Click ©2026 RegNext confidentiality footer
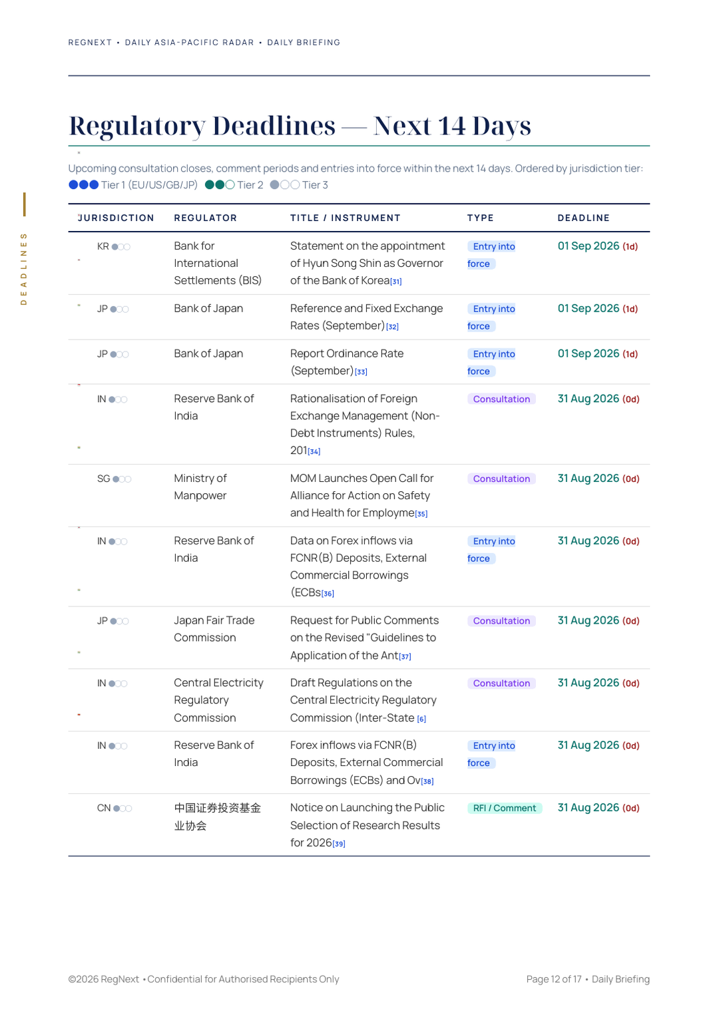The width and height of the screenshot is (719, 1017). coord(204,980)
